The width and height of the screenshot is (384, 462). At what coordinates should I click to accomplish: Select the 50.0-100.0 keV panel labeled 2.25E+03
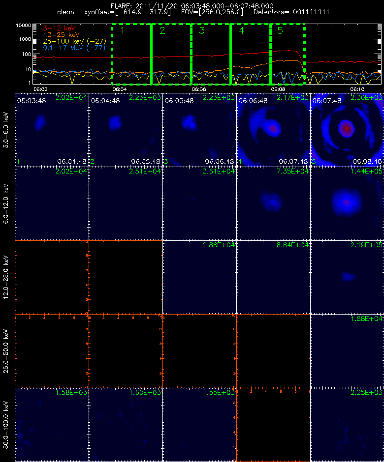(x=347, y=425)
